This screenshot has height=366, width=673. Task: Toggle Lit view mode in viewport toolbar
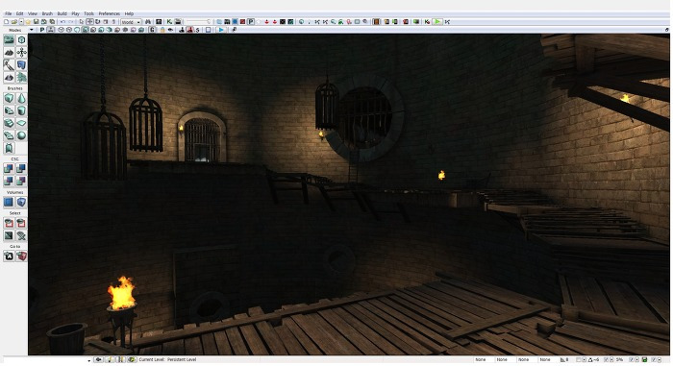85,30
